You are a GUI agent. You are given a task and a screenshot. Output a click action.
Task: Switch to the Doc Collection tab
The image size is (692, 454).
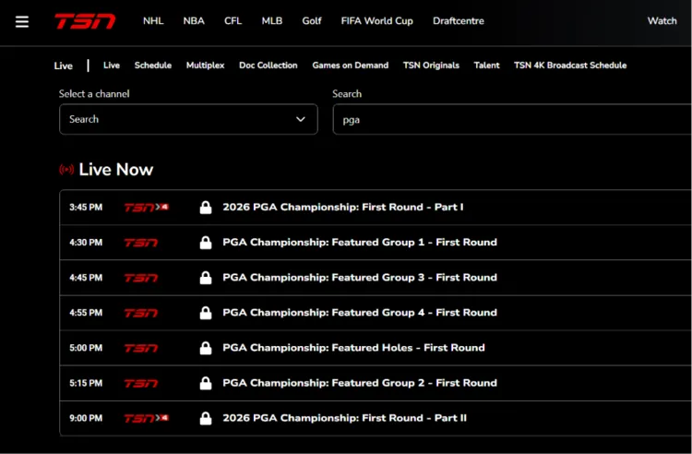[268, 66]
